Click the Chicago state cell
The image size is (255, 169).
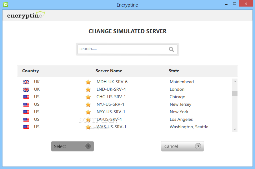pyautogui.click(x=177, y=97)
